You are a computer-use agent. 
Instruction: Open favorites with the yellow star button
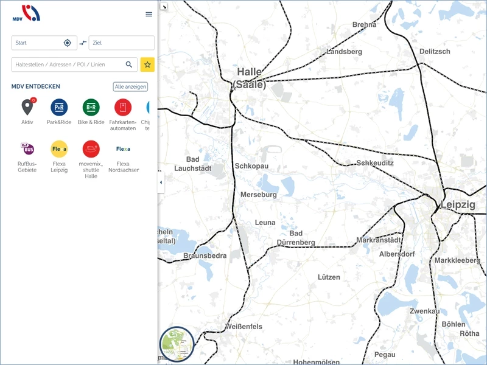point(147,64)
